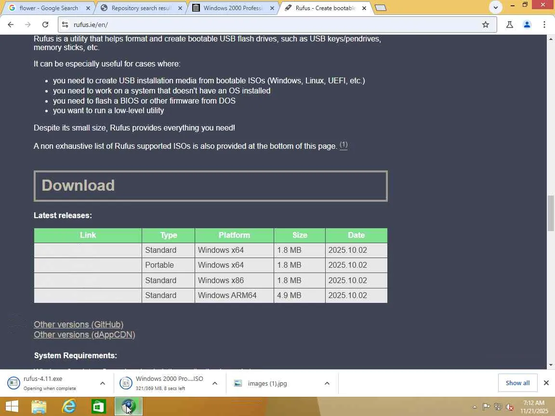This screenshot has height=416, width=555.
Task: Click the footnote (1) link
Action: click(344, 145)
